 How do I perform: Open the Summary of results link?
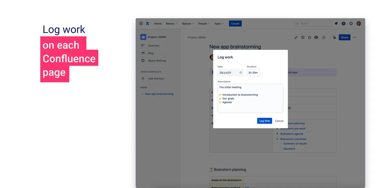[295, 143]
